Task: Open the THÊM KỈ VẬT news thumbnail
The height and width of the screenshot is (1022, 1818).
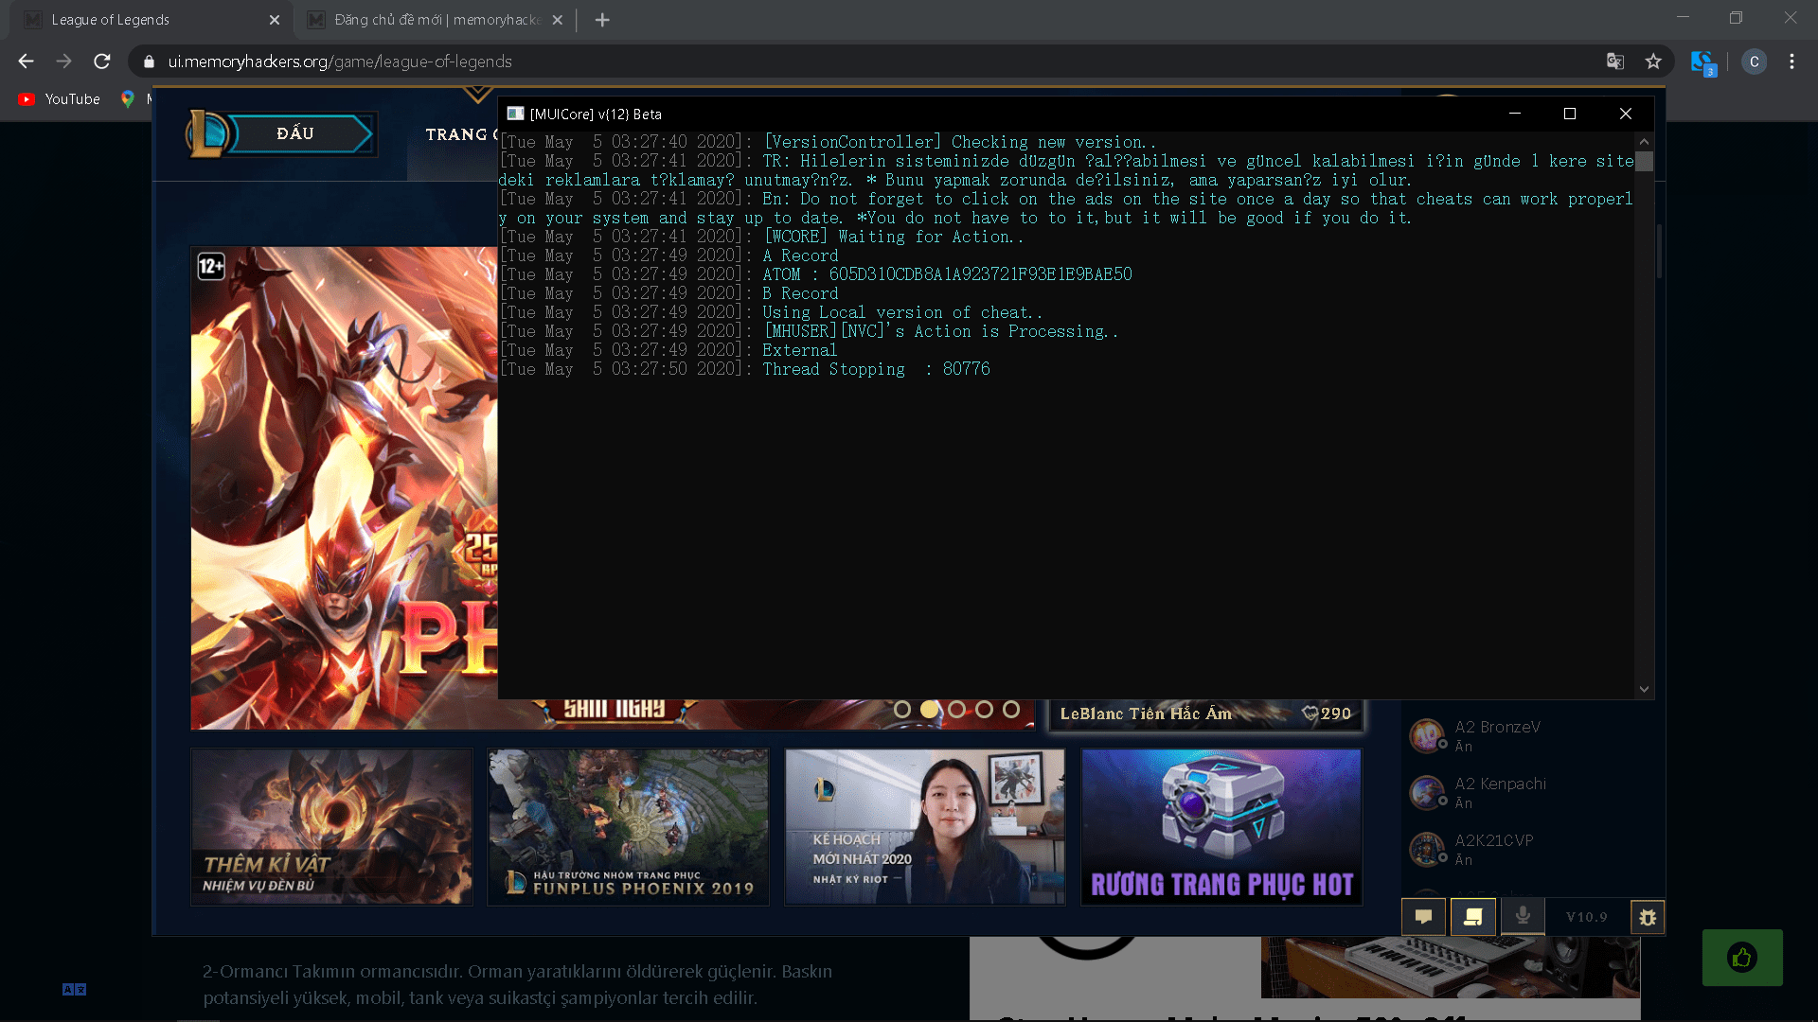Action: (331, 827)
